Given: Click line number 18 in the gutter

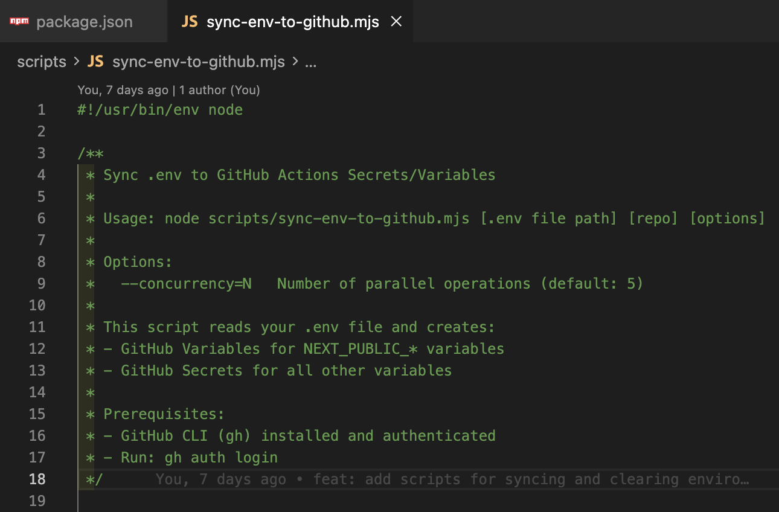Looking at the screenshot, I should pyautogui.click(x=37, y=479).
